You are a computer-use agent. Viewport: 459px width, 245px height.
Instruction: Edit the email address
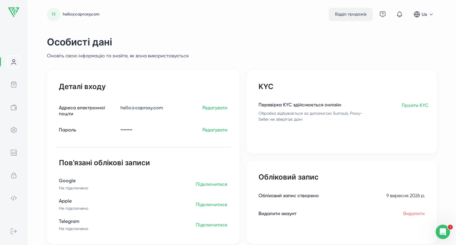click(x=215, y=108)
